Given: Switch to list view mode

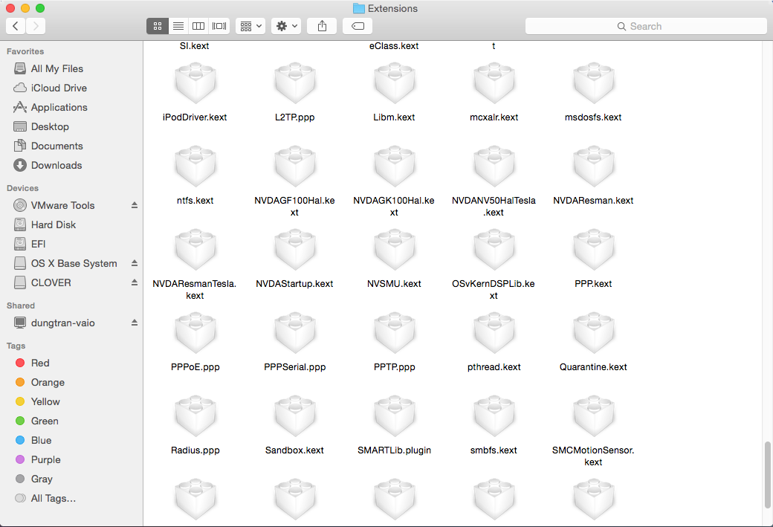Looking at the screenshot, I should point(178,26).
